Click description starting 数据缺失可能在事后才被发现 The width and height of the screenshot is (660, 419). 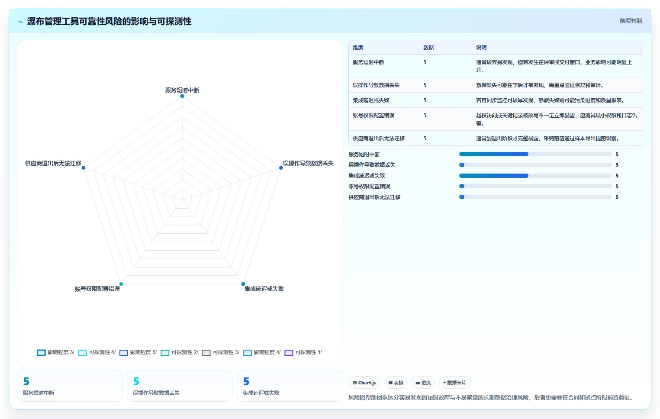click(540, 85)
